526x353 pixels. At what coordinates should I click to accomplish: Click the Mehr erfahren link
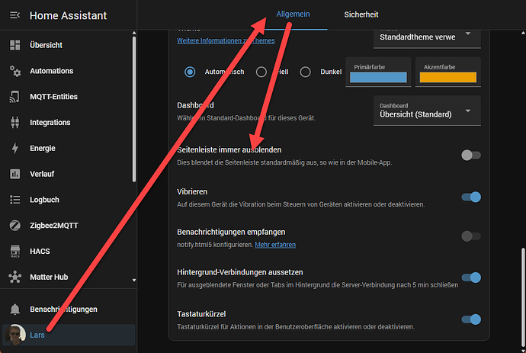pos(275,245)
